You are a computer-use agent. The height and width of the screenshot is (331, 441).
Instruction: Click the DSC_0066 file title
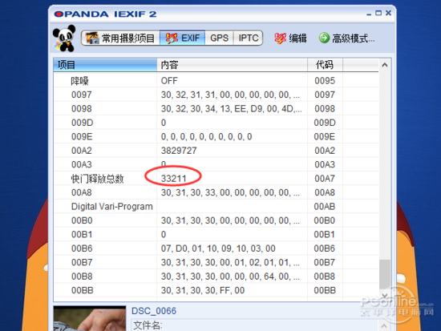tap(154, 311)
